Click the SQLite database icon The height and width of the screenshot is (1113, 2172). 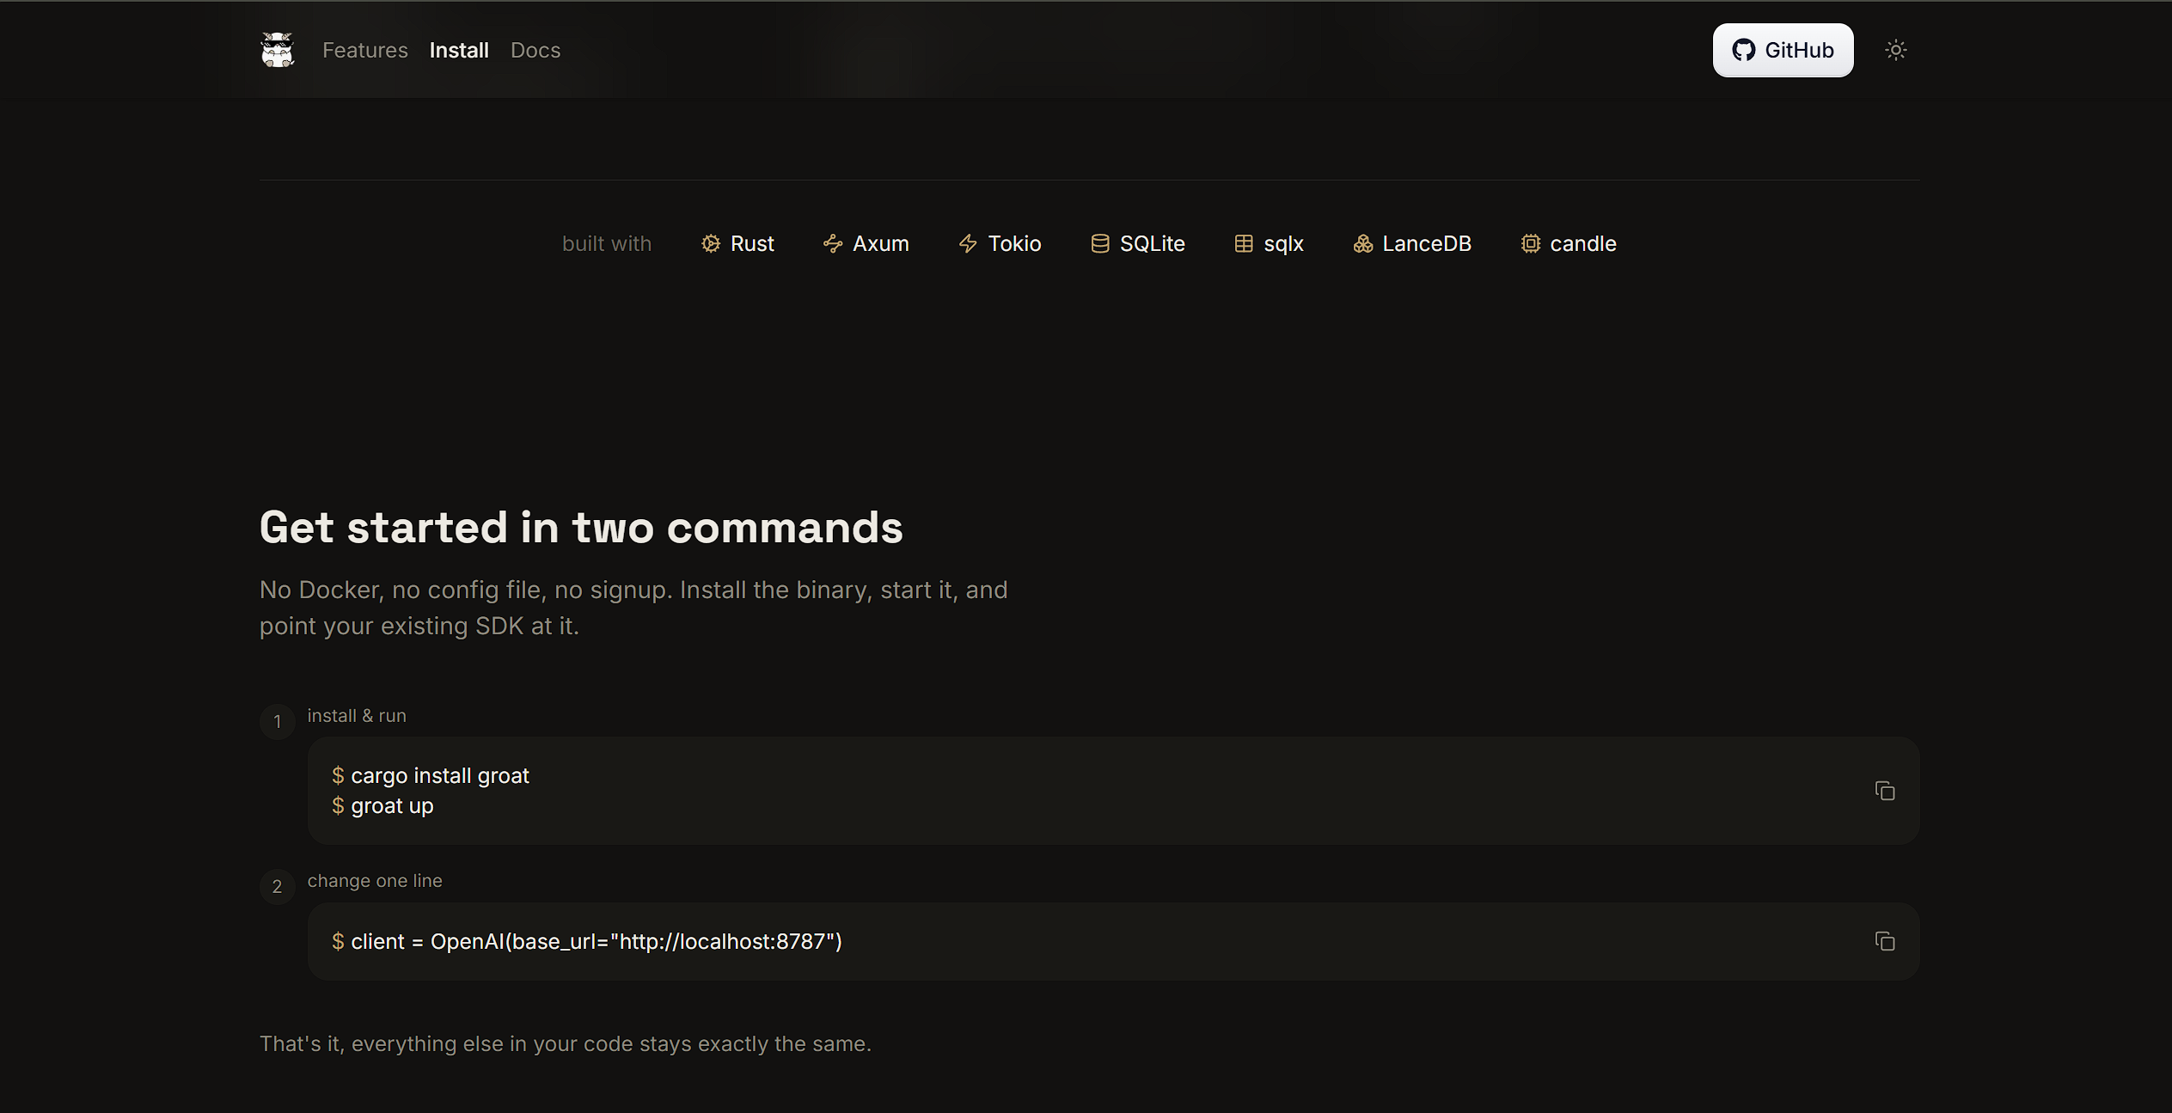pyautogui.click(x=1100, y=244)
